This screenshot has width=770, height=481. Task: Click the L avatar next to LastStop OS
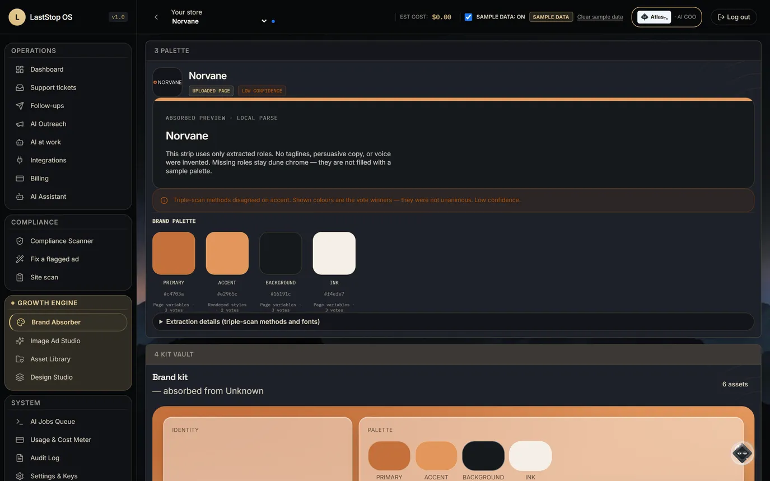coord(17,17)
